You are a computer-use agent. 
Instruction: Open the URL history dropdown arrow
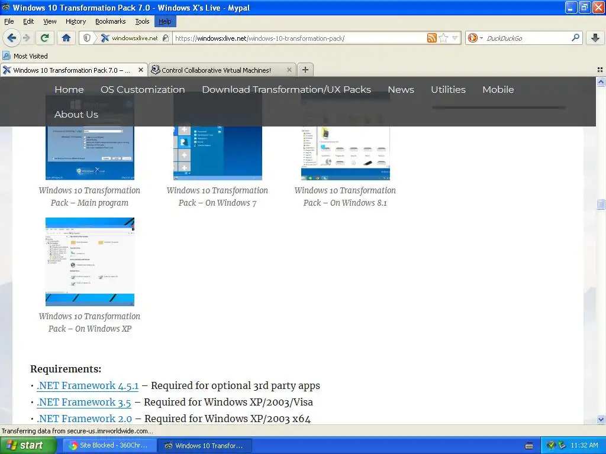coord(455,38)
